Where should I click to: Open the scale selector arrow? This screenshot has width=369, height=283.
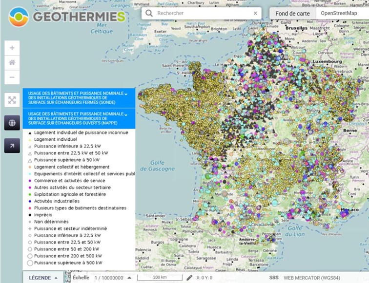129,278
